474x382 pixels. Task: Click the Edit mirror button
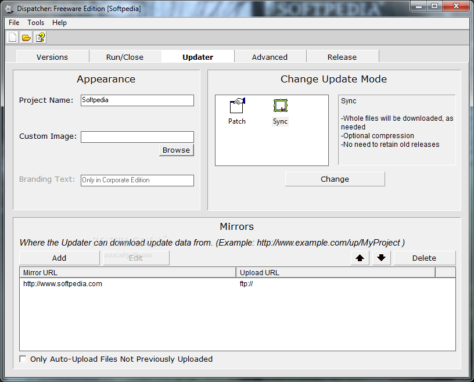click(136, 258)
